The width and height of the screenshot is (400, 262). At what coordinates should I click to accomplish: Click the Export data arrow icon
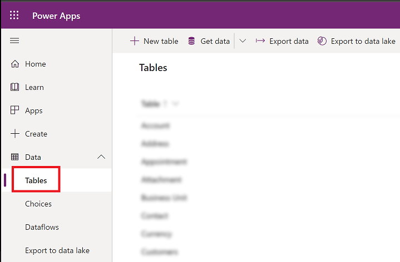pyautogui.click(x=260, y=41)
